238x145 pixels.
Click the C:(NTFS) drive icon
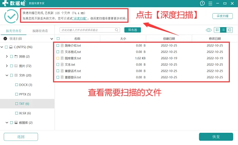point(11,47)
